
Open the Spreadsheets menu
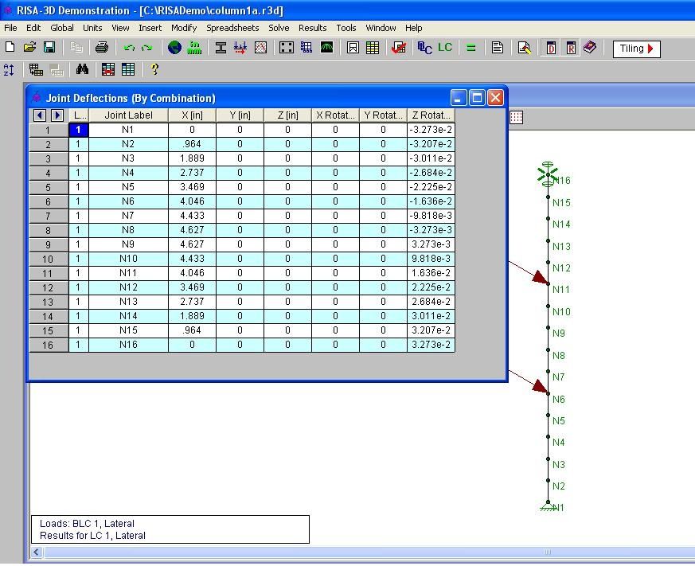[232, 28]
